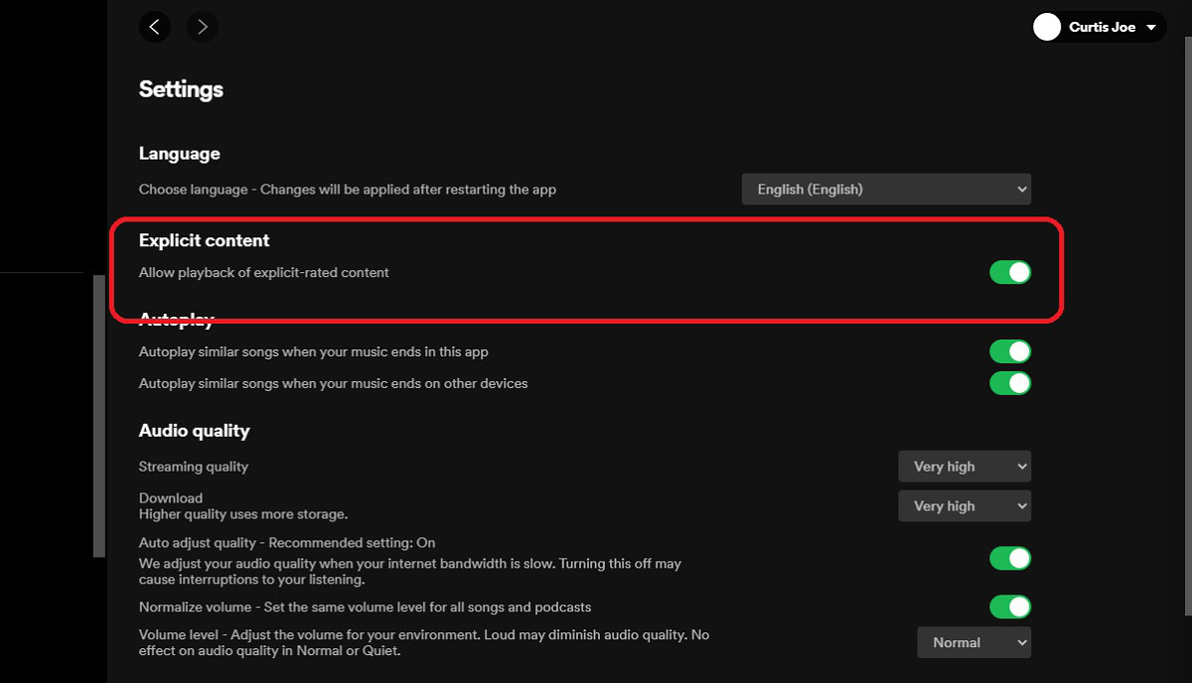
Task: Click the 'Normalize volume' description text
Action: (x=366, y=607)
